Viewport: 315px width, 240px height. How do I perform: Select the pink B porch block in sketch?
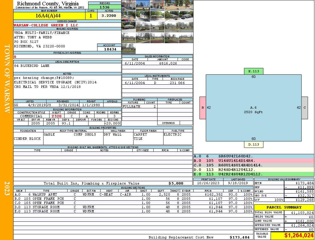(203, 108)
